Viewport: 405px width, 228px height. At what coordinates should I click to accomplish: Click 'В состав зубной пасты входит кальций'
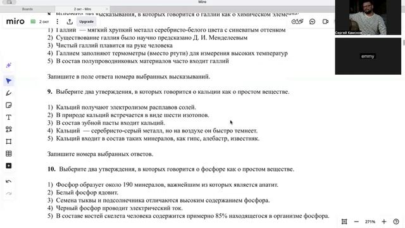pos(110,123)
